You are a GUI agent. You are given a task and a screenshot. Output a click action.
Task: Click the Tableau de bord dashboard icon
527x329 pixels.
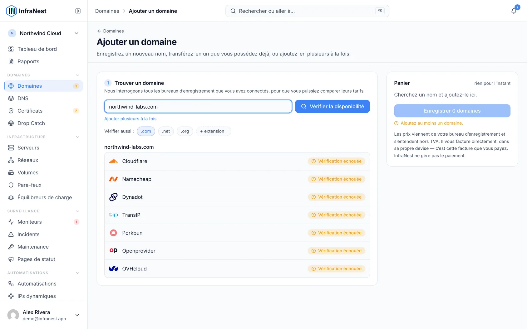pyautogui.click(x=11, y=49)
